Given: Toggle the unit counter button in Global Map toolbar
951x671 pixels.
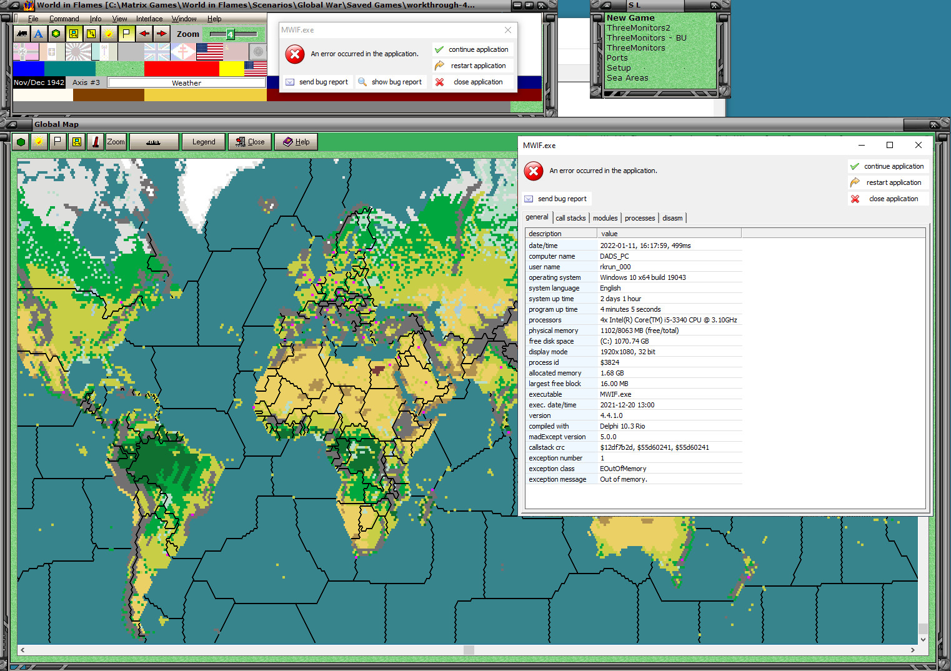Looking at the screenshot, I should tap(76, 142).
